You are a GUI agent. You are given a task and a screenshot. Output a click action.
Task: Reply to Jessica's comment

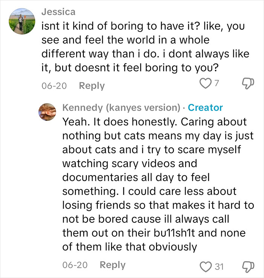pos(92,86)
